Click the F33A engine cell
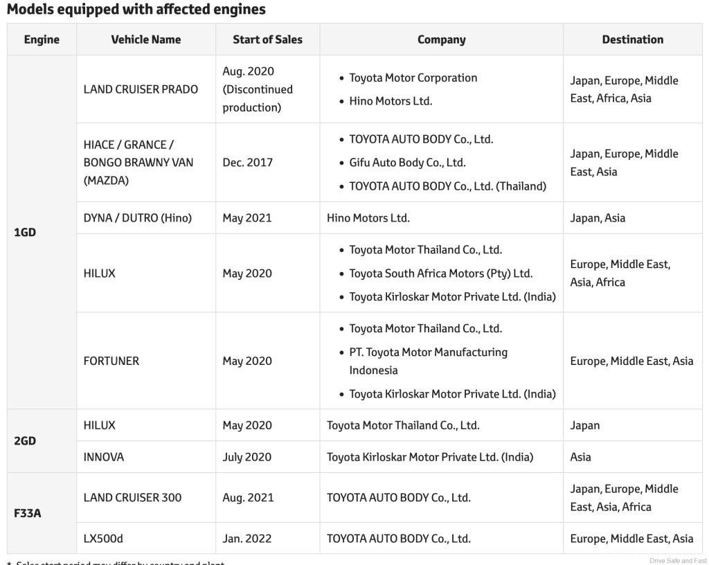This screenshot has width=709, height=565. coord(28,514)
